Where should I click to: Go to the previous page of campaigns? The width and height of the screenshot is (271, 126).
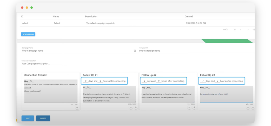241,30
